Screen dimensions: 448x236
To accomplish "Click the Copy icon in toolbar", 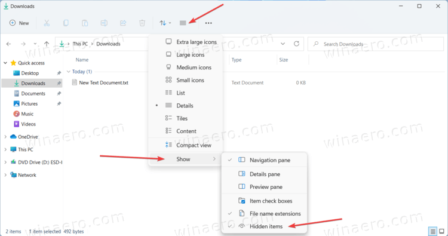I will point(66,23).
